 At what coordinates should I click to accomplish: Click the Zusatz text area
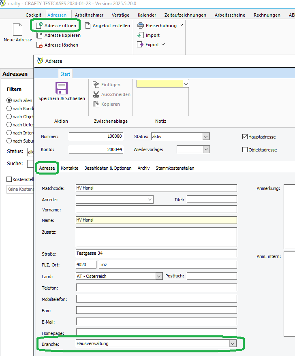(156, 237)
